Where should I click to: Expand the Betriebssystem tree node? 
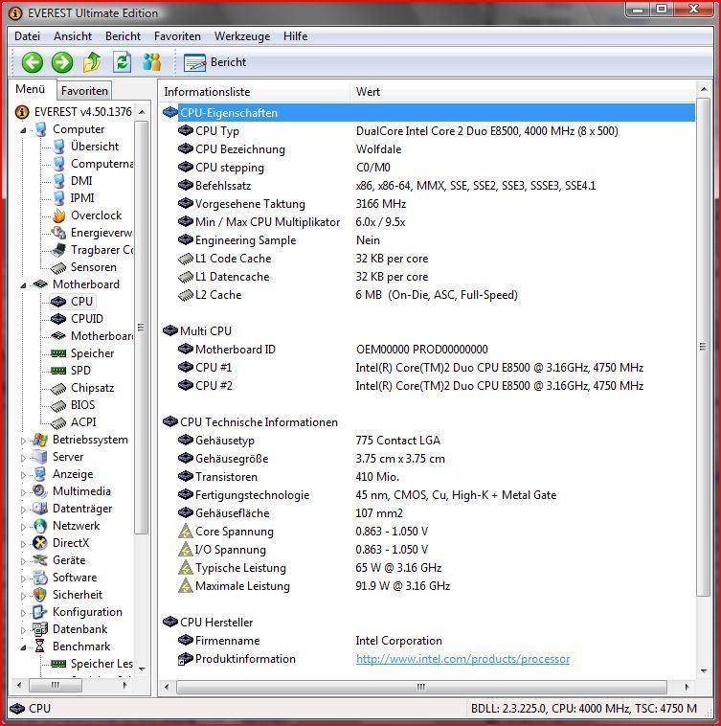tap(23, 441)
